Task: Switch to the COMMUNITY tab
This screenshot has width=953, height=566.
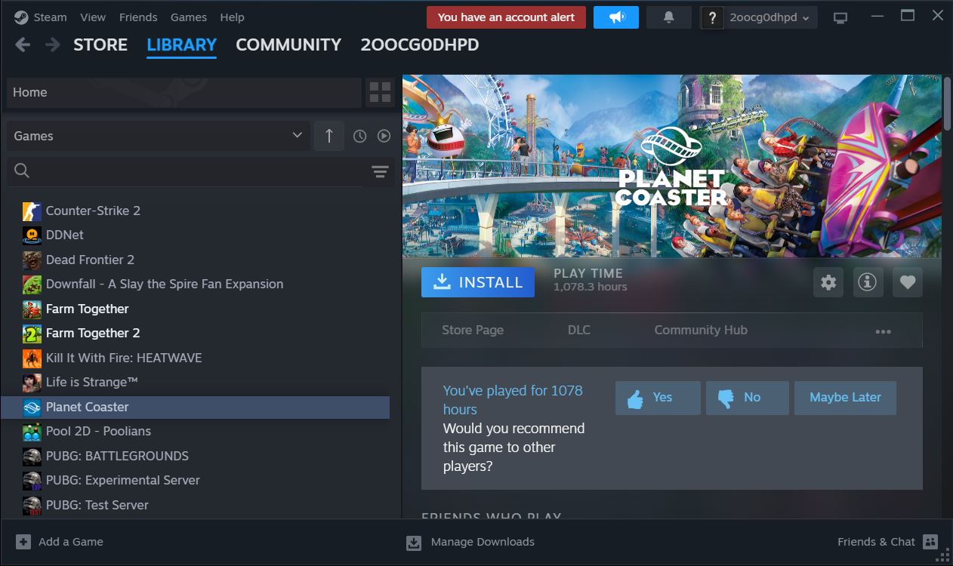Action: pos(288,45)
